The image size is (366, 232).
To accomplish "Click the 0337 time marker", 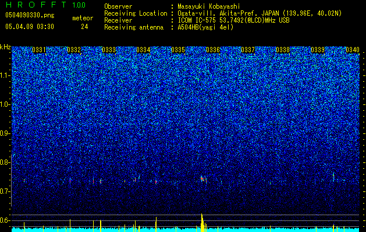I will pos(248,50).
